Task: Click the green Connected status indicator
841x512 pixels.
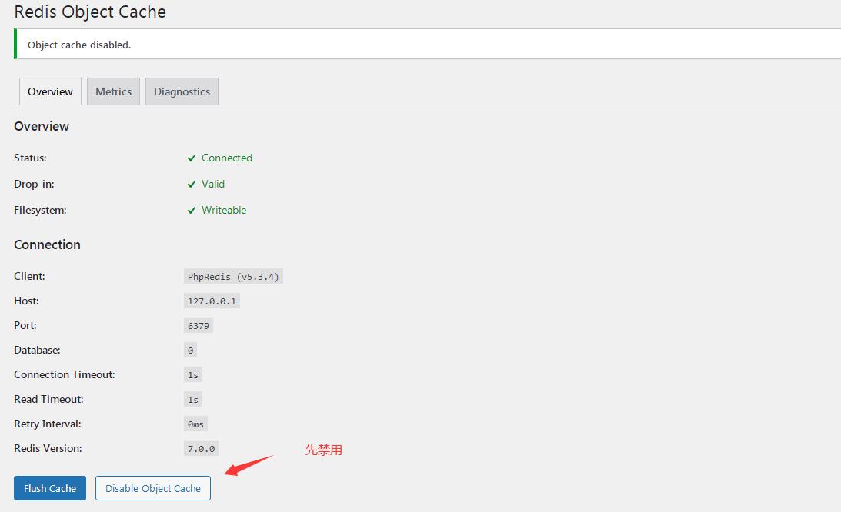Action: point(226,158)
